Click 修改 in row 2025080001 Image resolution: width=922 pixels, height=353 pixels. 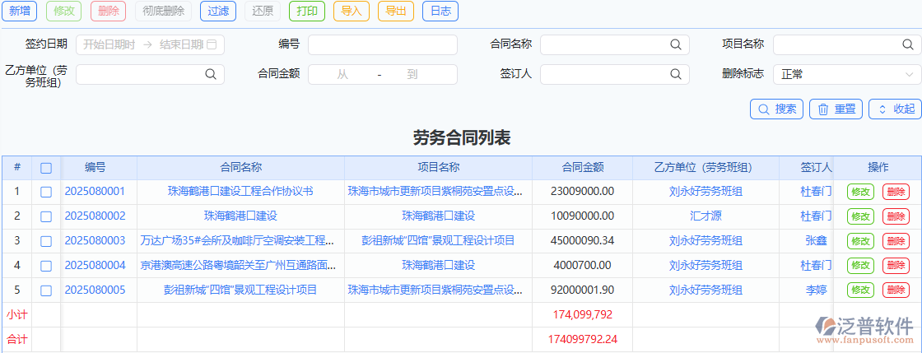click(860, 192)
